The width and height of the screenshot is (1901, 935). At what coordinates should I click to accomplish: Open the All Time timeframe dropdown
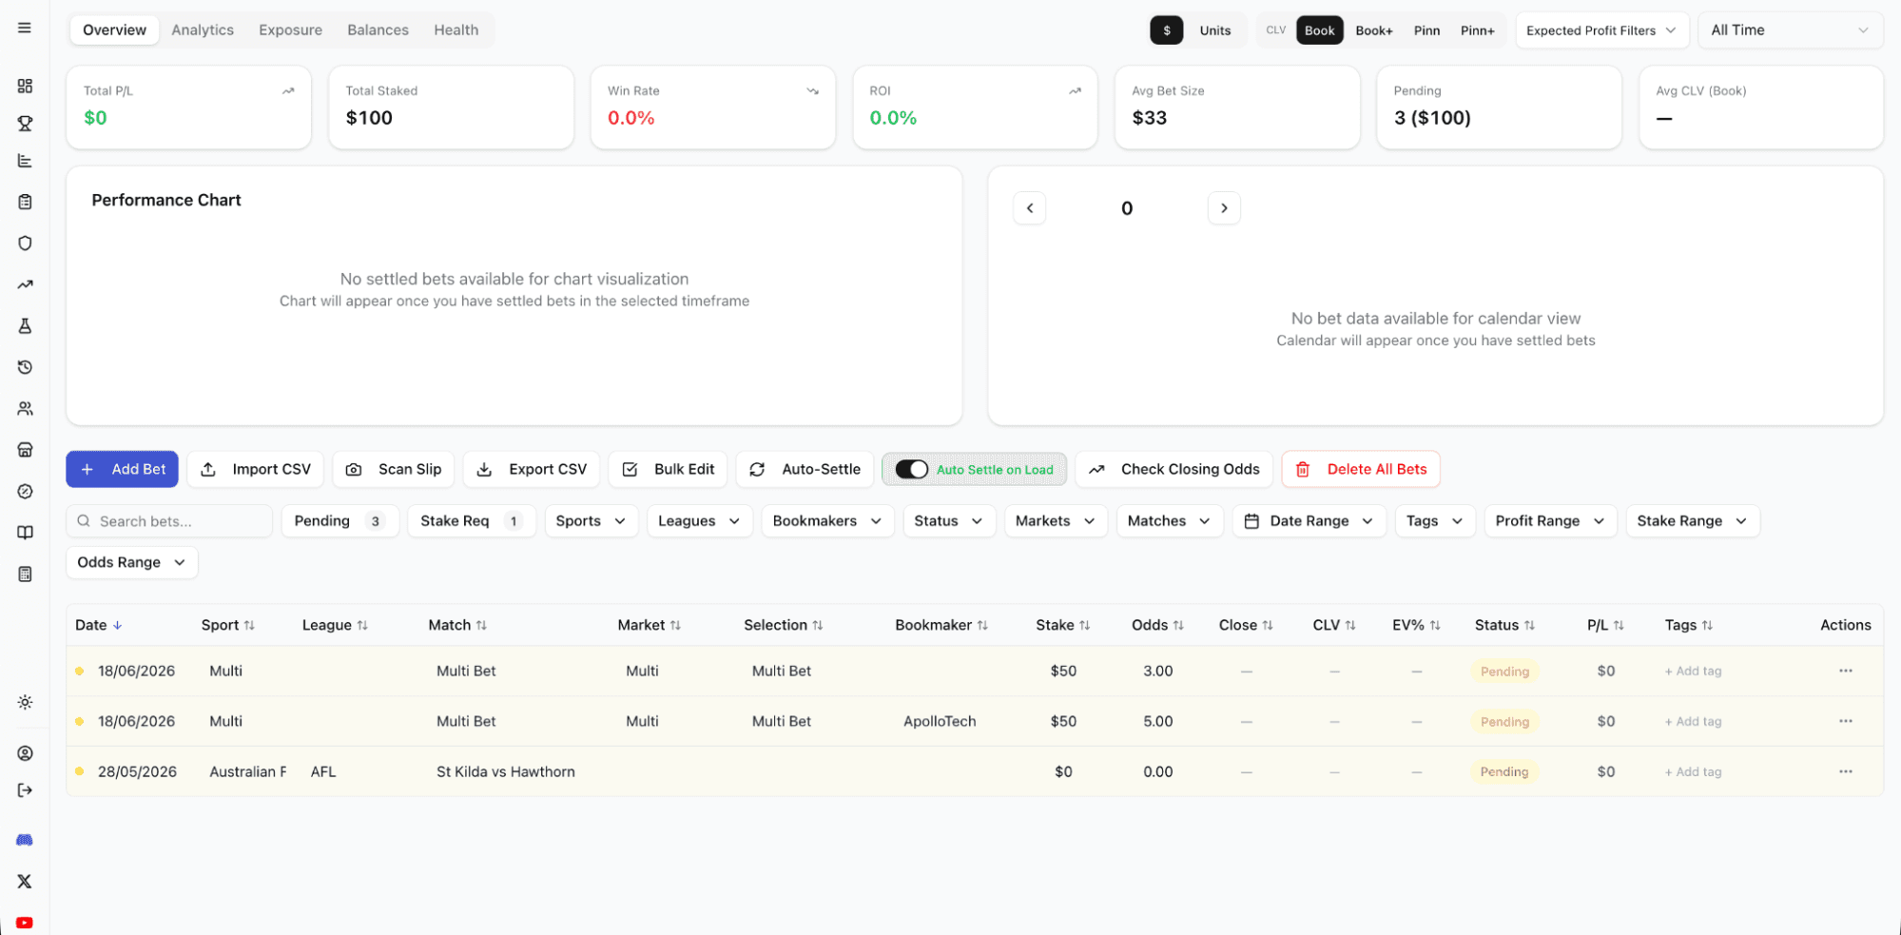[1790, 30]
